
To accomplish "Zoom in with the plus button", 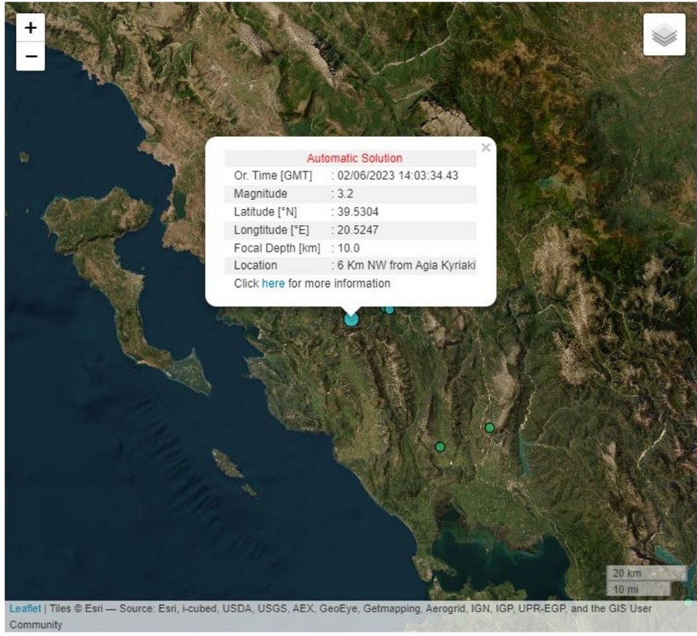I will (30, 28).
